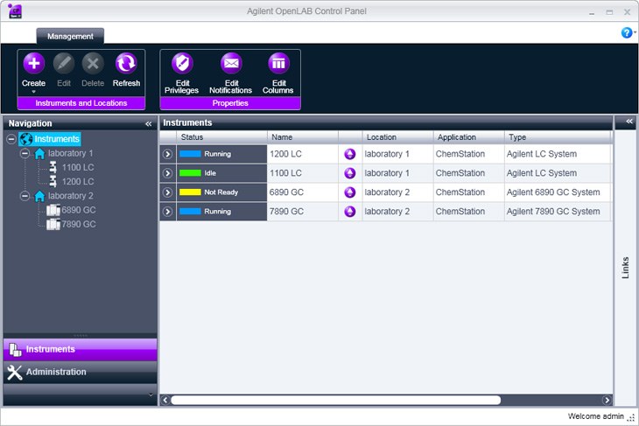Click the wrench icon next to Administration
This screenshot has width=639, height=426.
15,373
